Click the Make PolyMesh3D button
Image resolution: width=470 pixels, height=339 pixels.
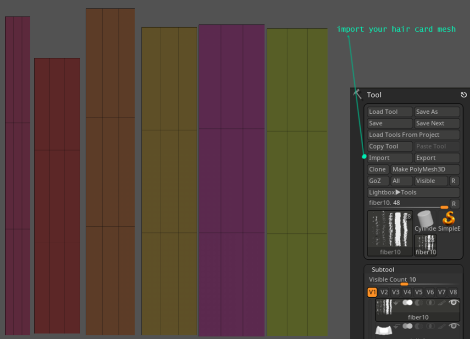point(424,169)
